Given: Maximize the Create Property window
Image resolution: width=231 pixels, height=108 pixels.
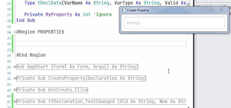Looking at the screenshot, I should (211, 9).
